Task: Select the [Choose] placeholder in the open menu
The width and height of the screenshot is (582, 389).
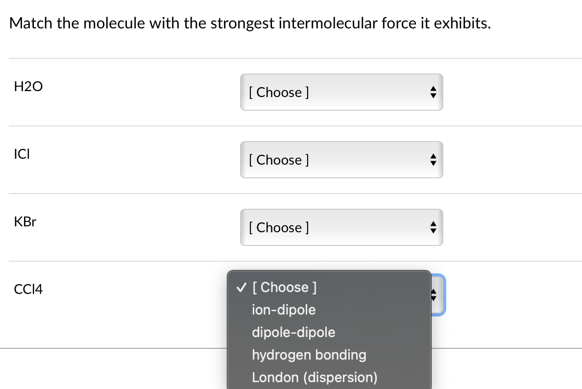Action: [284, 287]
